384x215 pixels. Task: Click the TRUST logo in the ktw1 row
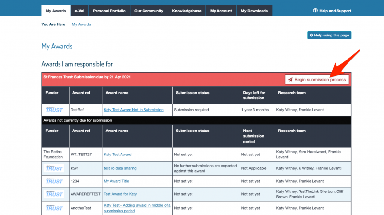tap(54, 168)
